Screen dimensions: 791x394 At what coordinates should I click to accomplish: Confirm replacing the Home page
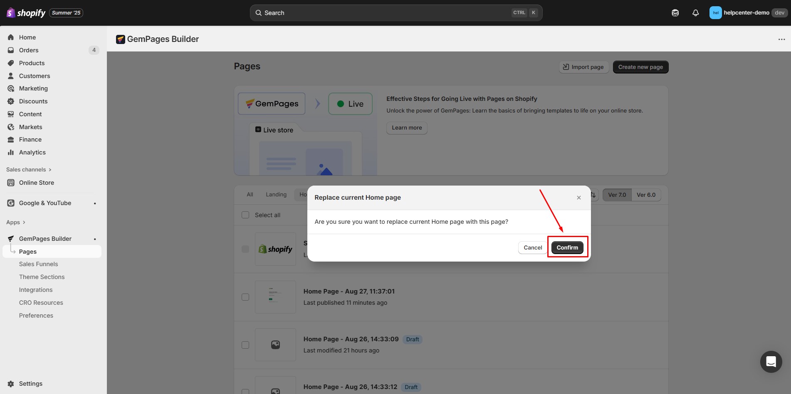567,247
